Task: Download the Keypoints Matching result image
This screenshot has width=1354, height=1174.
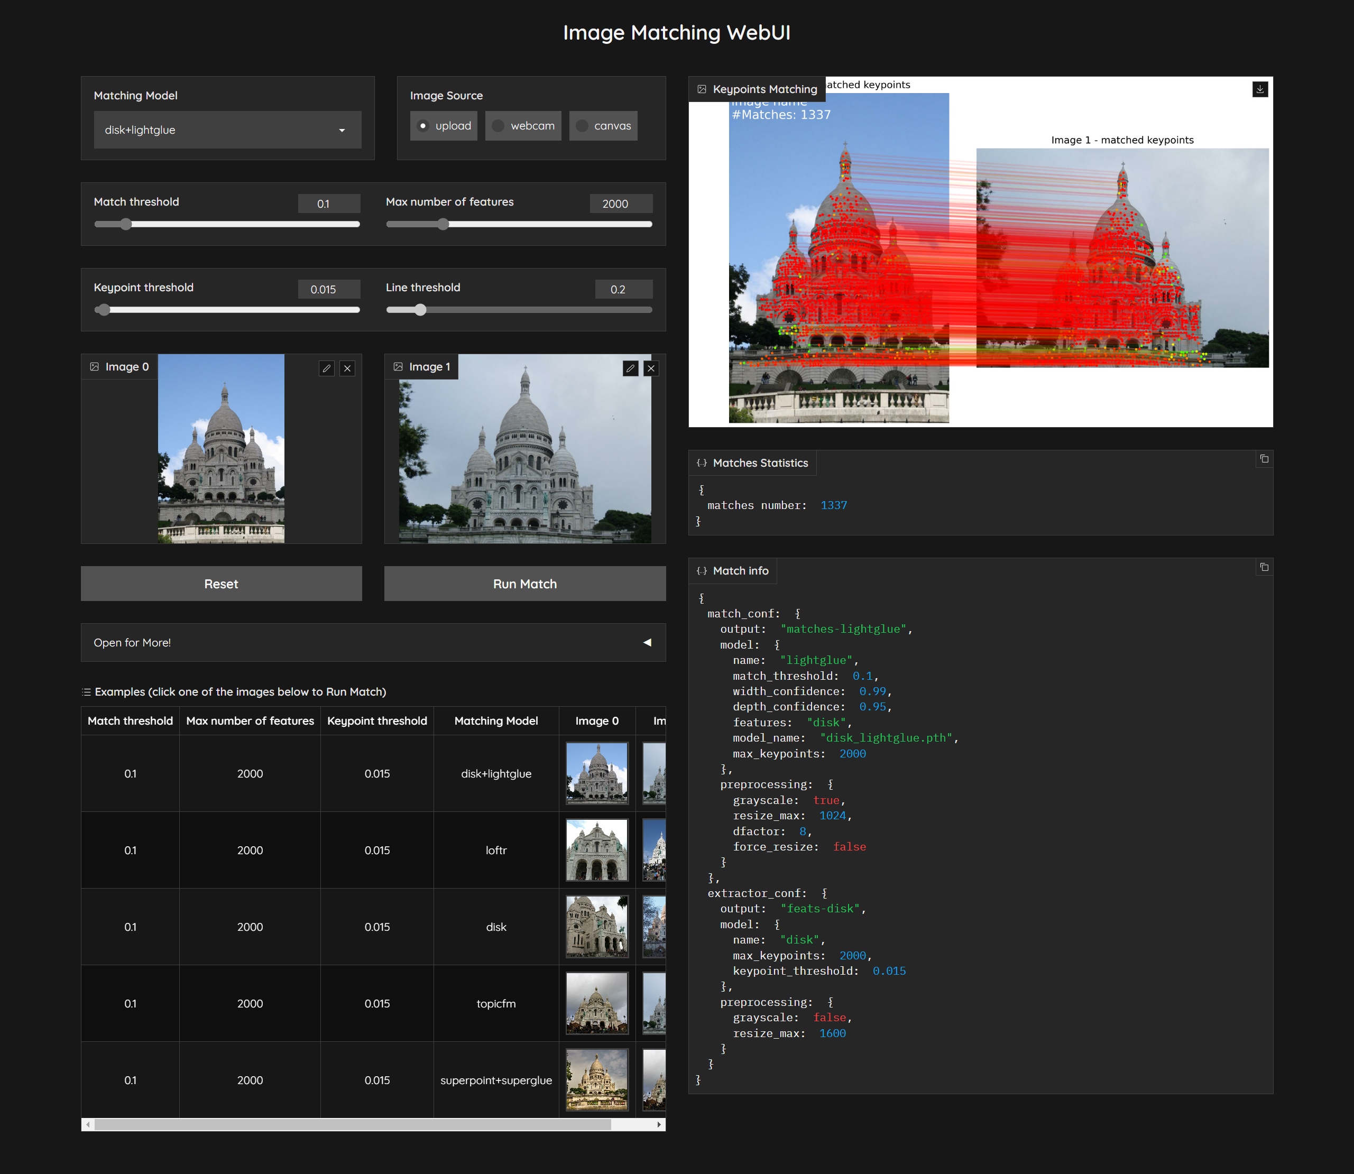Action: 1259,89
